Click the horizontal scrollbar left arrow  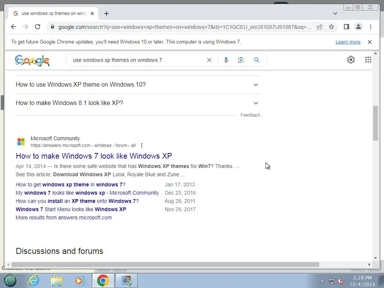pyautogui.click(x=8, y=264)
